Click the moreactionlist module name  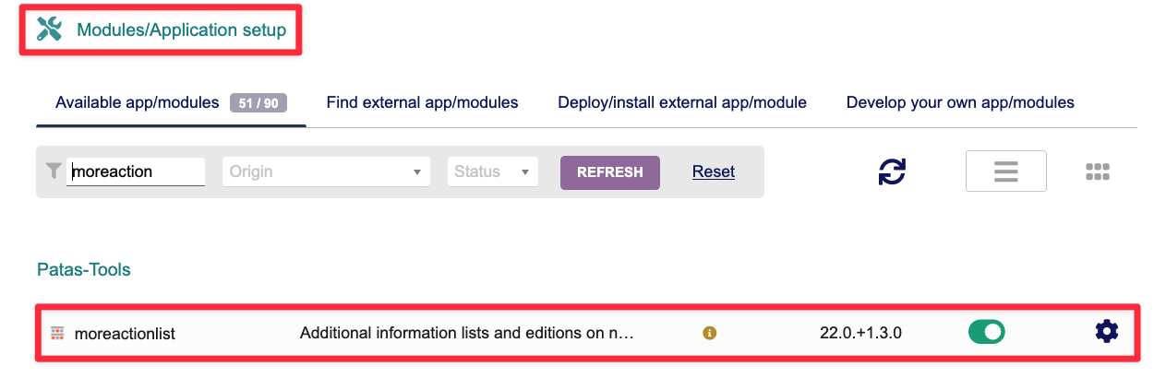pos(125,333)
